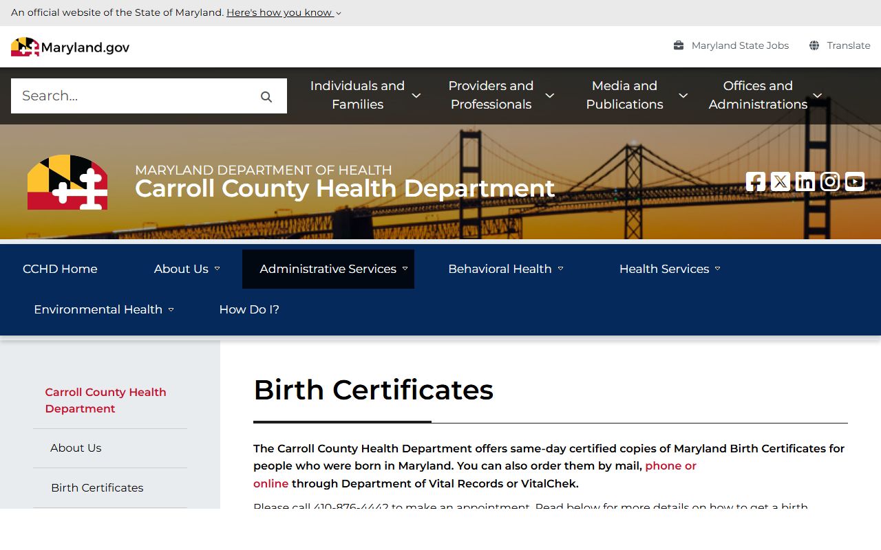Screen dimensions: 881x550
Task: Click the Carroll County Health Department sidebar link
Action: tap(105, 400)
